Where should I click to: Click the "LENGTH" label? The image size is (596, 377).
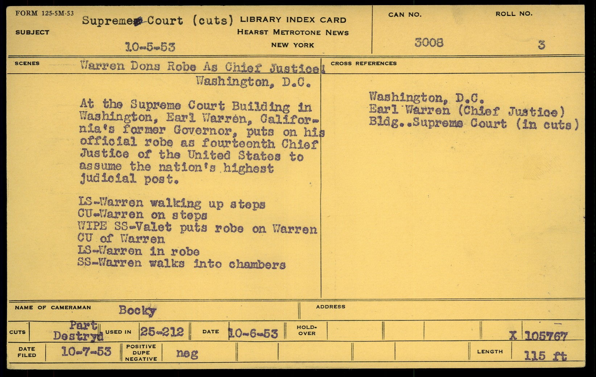(490, 352)
